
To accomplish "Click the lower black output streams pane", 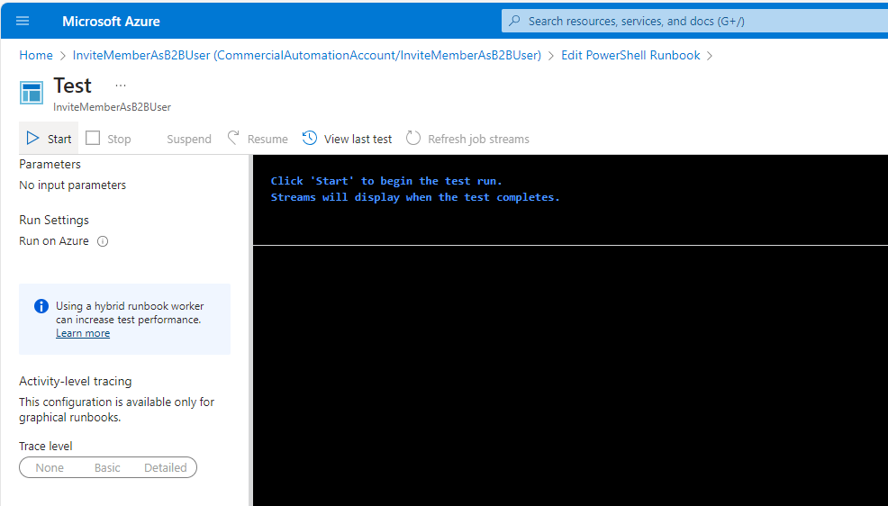I will click(x=570, y=375).
